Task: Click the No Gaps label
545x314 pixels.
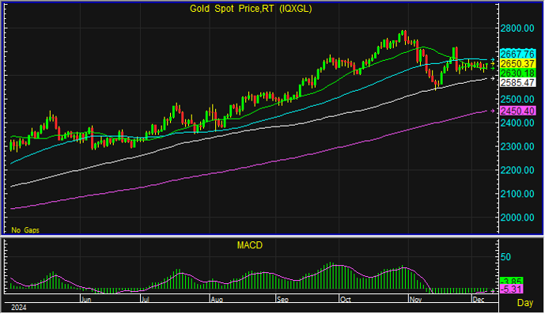Action: pyautogui.click(x=25, y=230)
